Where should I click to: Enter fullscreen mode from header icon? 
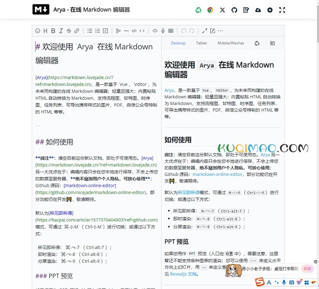(282, 10)
